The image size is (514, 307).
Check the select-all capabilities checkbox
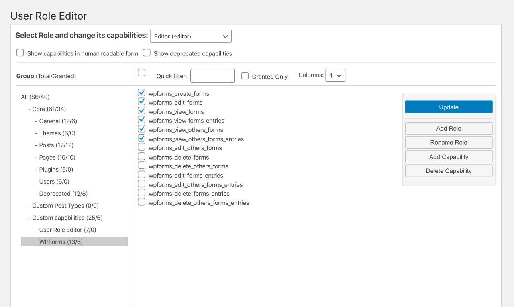141,73
